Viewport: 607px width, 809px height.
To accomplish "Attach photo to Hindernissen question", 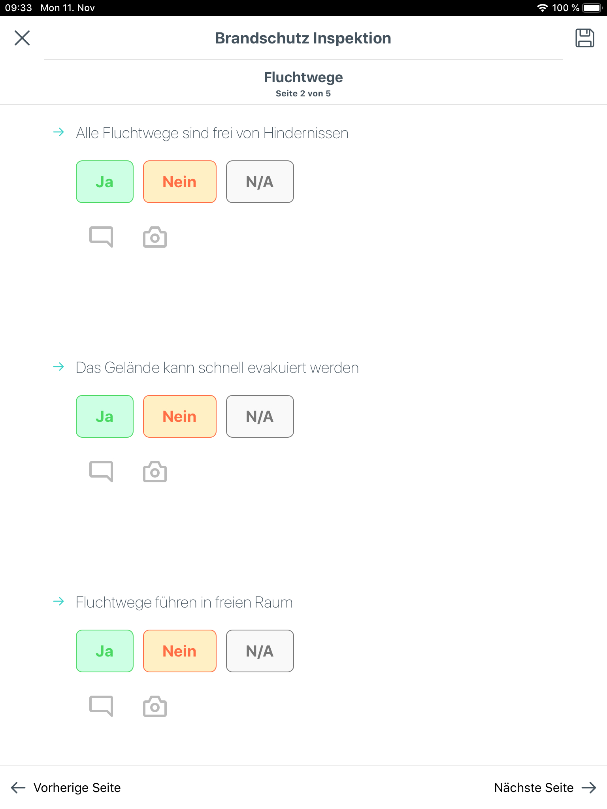I will [155, 237].
